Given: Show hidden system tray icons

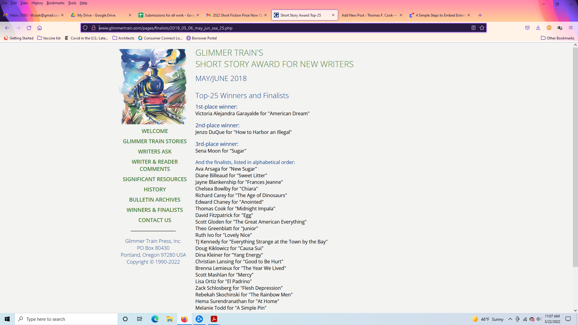Looking at the screenshot, I should [x=510, y=319].
